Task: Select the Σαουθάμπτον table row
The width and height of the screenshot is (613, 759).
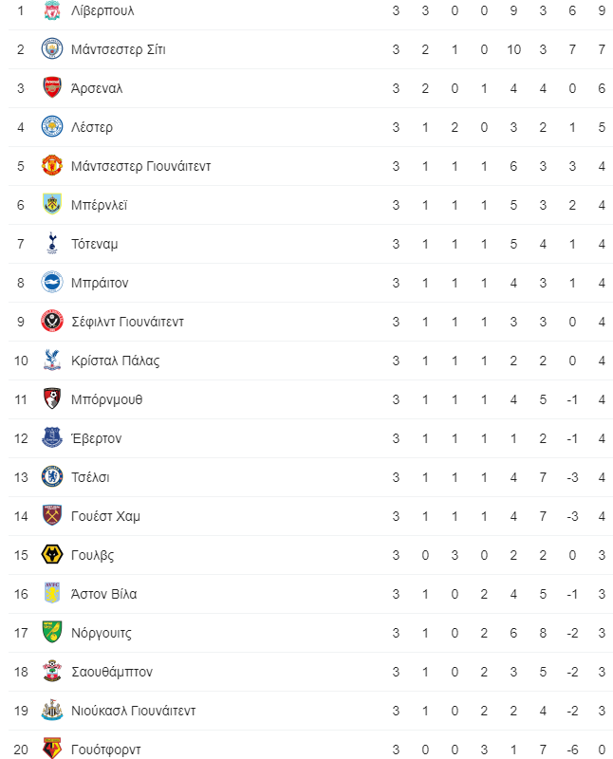Action: click(310, 672)
